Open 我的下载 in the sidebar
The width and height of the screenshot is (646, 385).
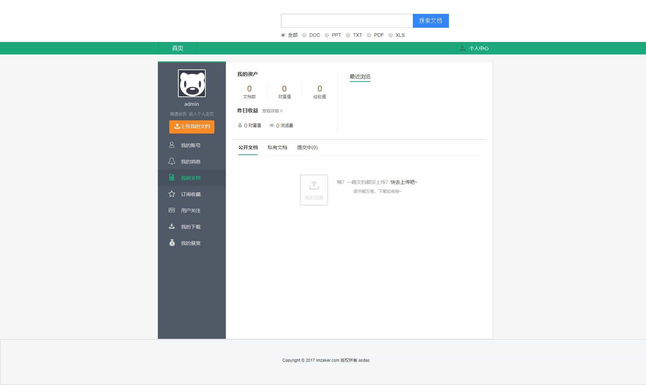tap(192, 226)
